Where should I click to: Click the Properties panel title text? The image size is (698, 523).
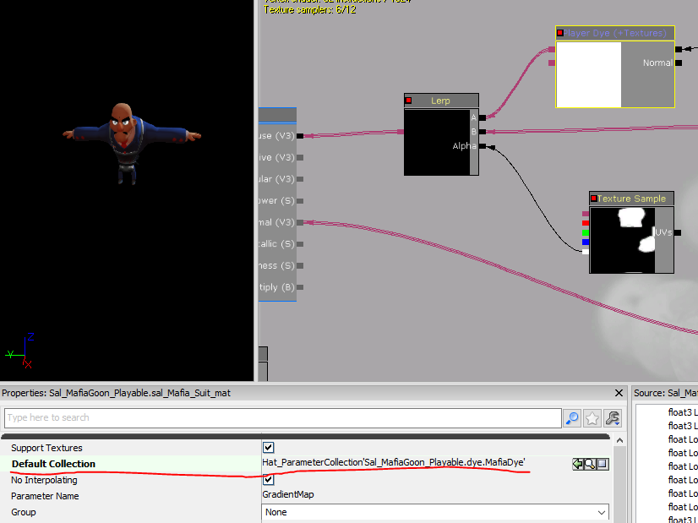pyautogui.click(x=116, y=393)
